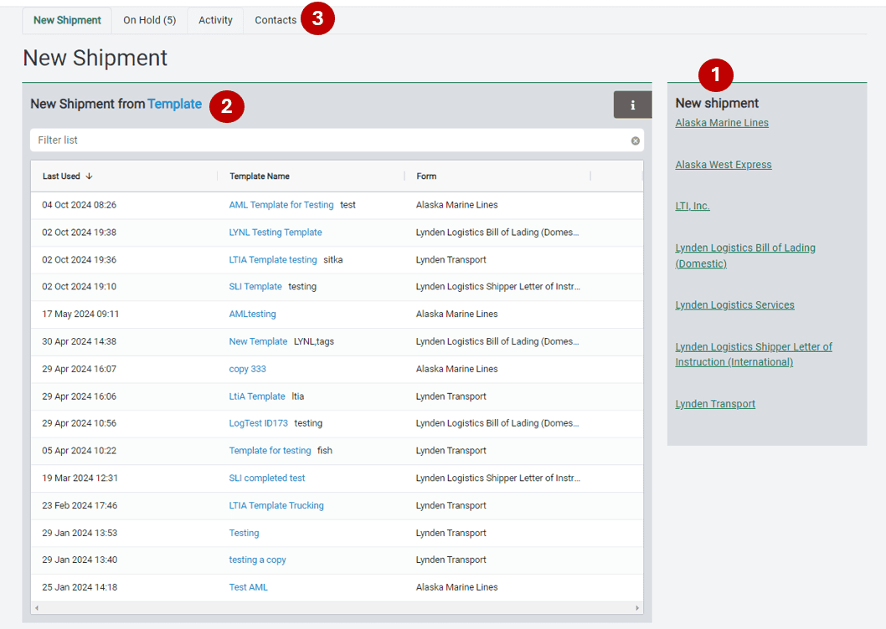
Task: Open the Contacts tab
Action: point(276,20)
